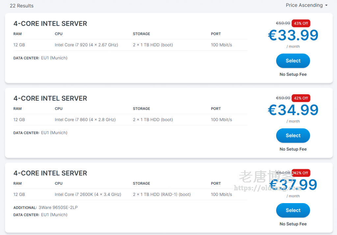The width and height of the screenshot is (337, 235).
Task: Click the 22 Results count text
Action: pos(22,6)
